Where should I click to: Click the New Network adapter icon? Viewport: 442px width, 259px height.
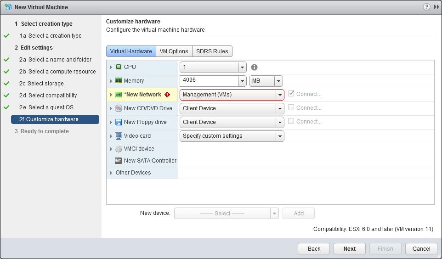pyautogui.click(x=119, y=95)
